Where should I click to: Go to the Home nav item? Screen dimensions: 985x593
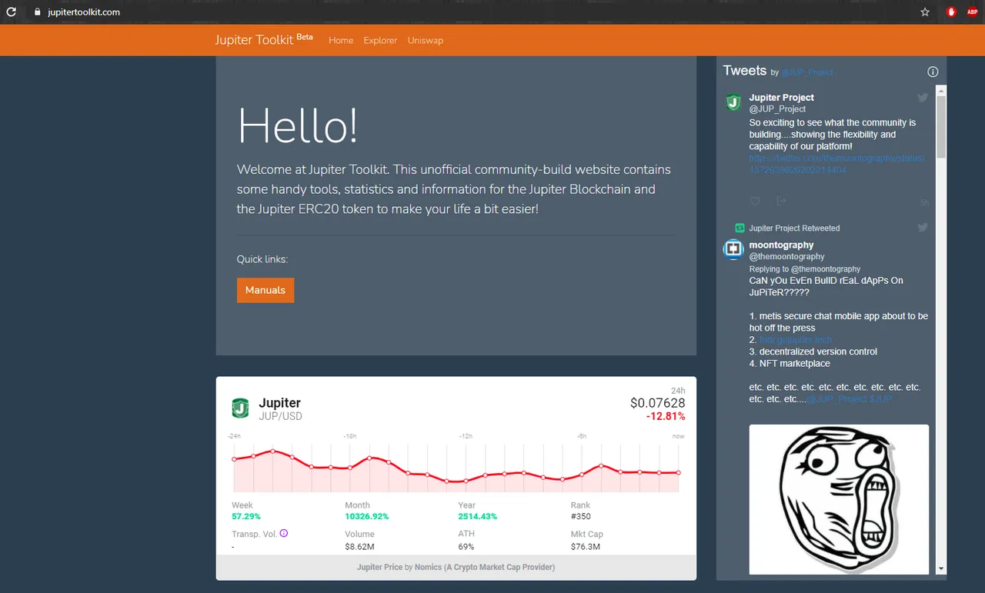(x=341, y=40)
